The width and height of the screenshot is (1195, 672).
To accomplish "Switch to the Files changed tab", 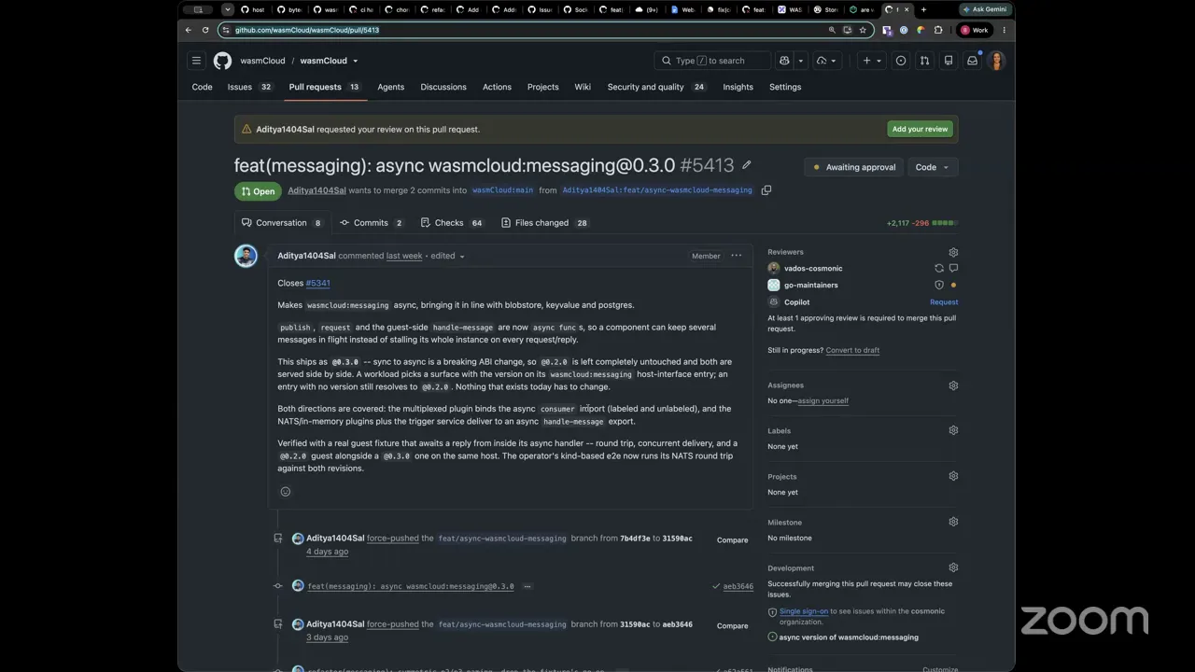I will click(544, 223).
